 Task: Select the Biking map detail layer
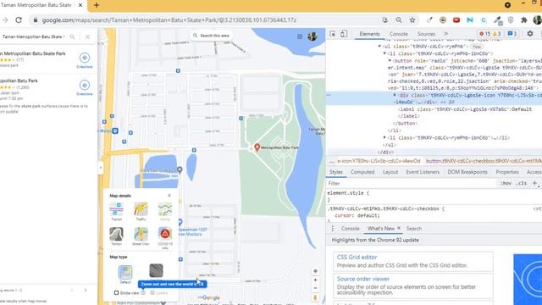point(165,209)
